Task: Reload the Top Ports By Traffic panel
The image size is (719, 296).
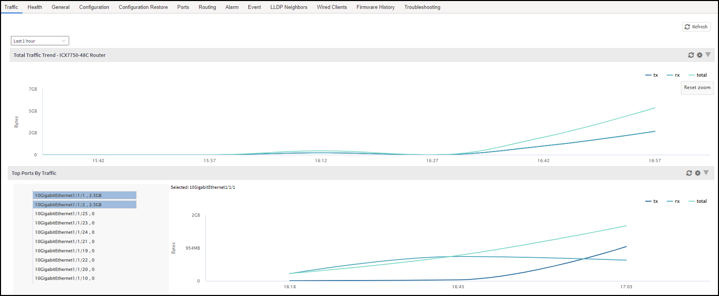Action: 689,173
